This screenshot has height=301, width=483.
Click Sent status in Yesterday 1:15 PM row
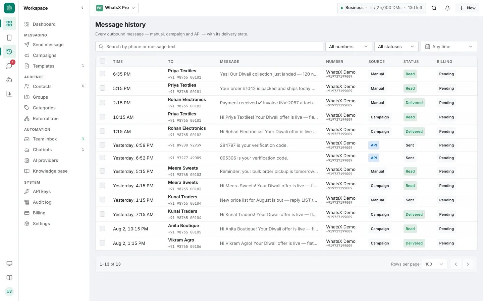coord(410,200)
